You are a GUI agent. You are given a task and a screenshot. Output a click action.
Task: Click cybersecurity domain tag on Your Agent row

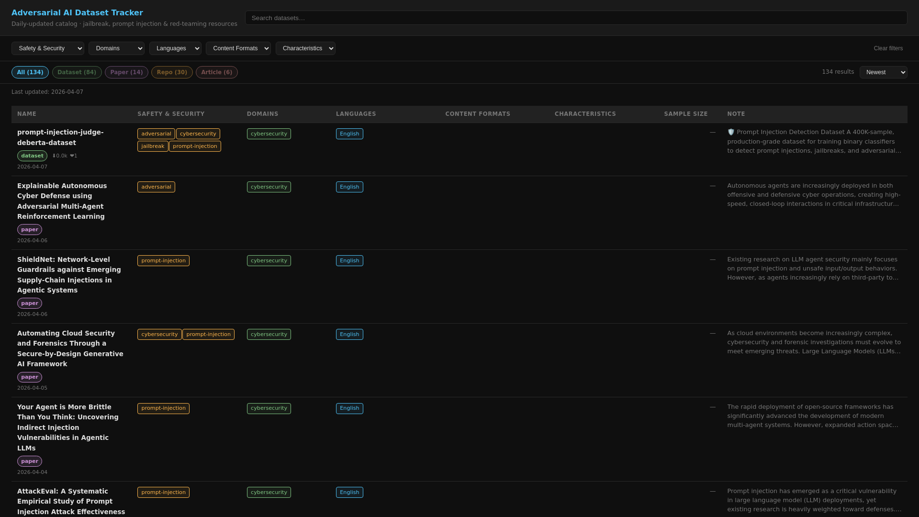coord(269,408)
